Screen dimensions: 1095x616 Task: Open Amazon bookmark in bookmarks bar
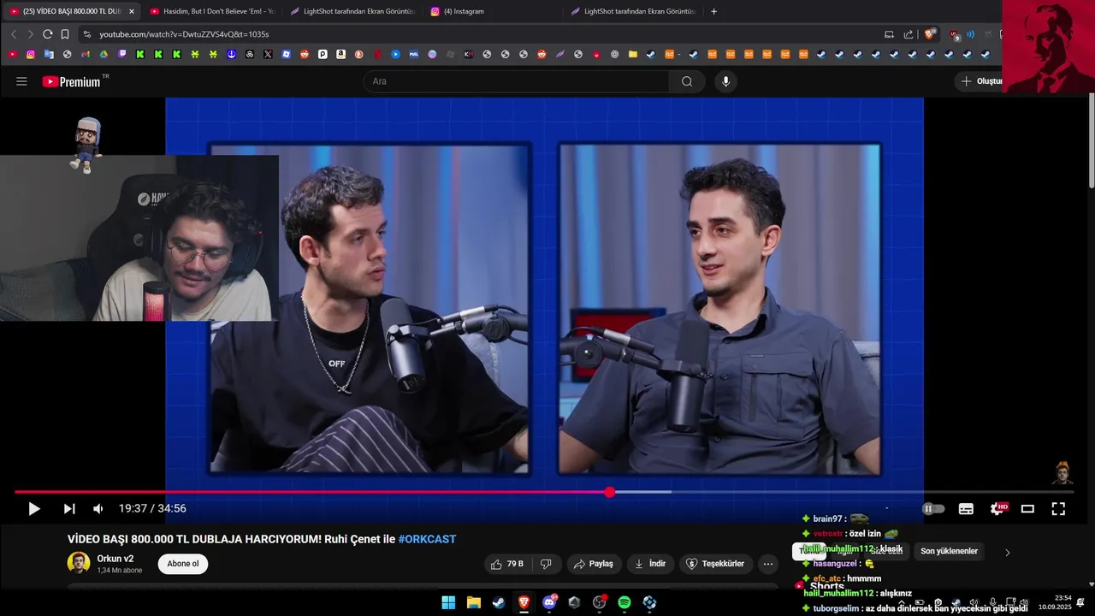(x=340, y=54)
